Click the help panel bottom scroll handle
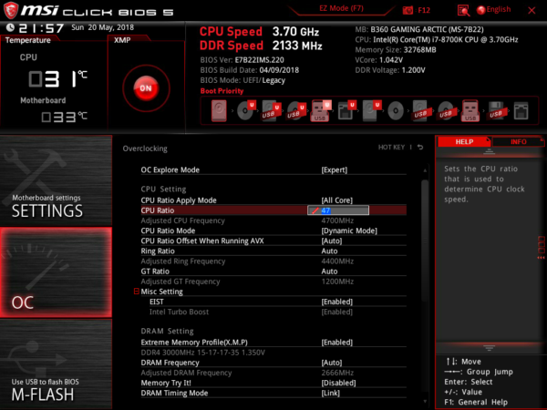547x410 pixels. click(x=489, y=348)
